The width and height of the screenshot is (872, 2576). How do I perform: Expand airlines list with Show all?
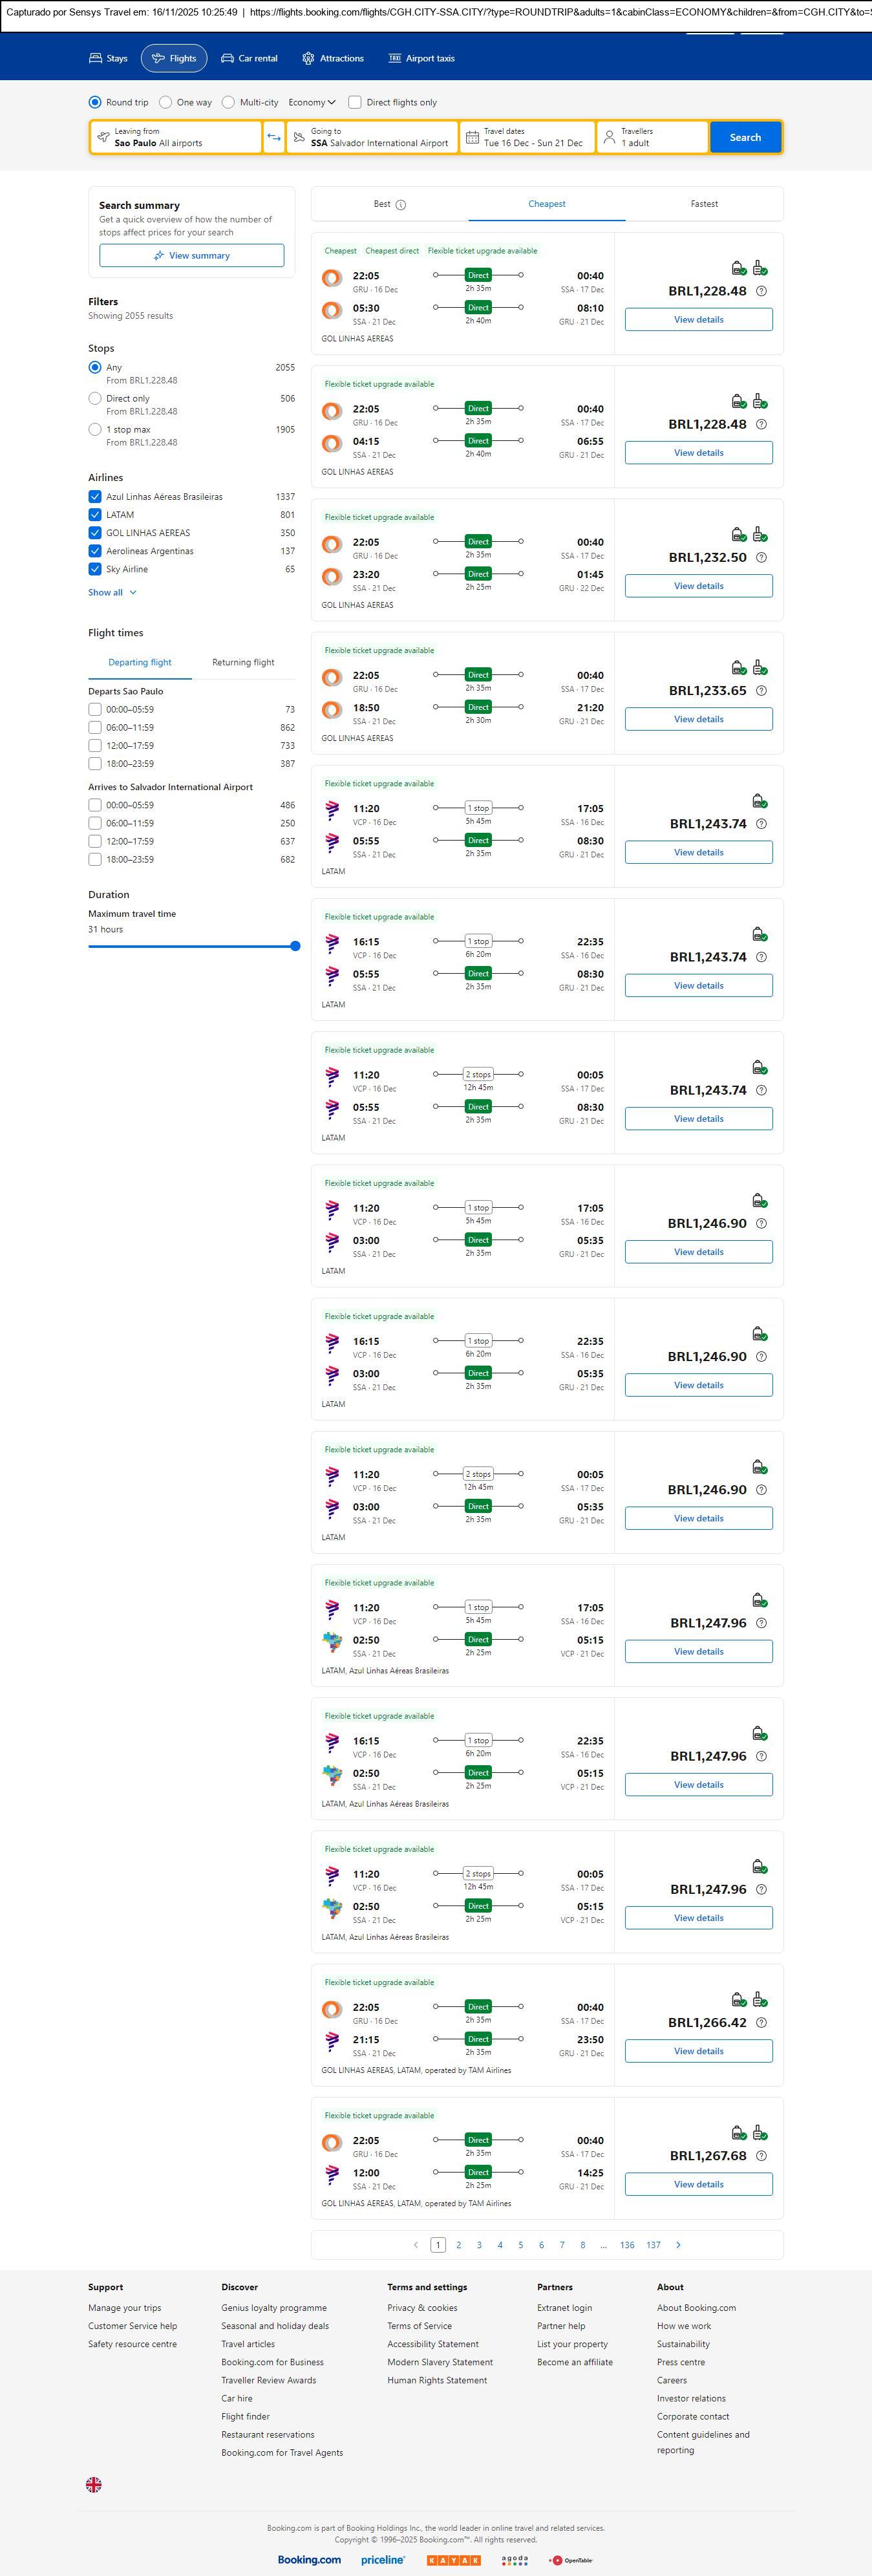point(112,593)
